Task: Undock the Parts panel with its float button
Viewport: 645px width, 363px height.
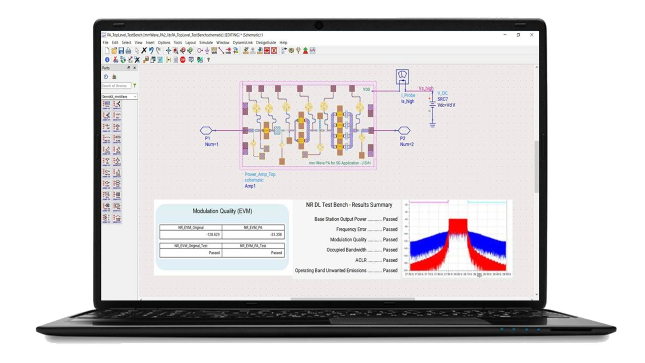Action: [x=129, y=68]
